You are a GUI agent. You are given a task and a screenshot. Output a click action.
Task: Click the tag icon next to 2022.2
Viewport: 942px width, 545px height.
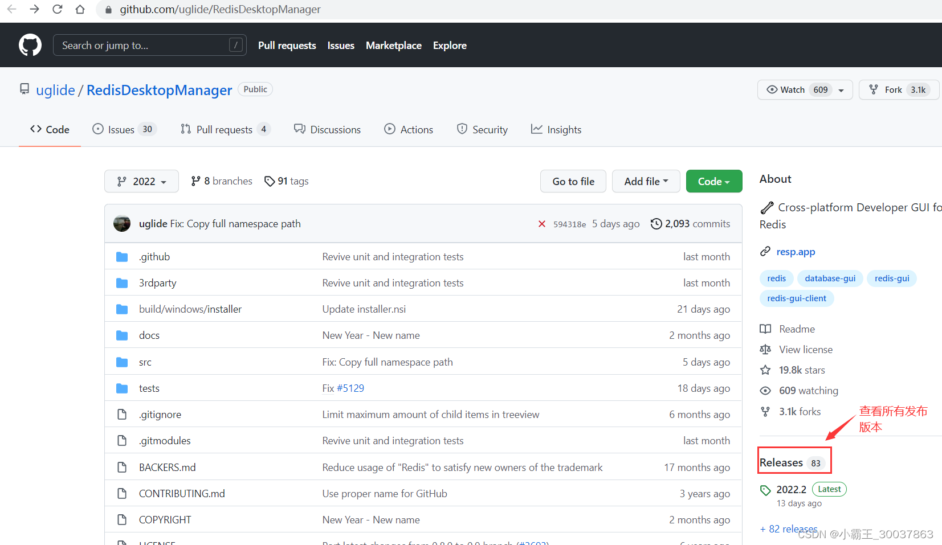(765, 490)
